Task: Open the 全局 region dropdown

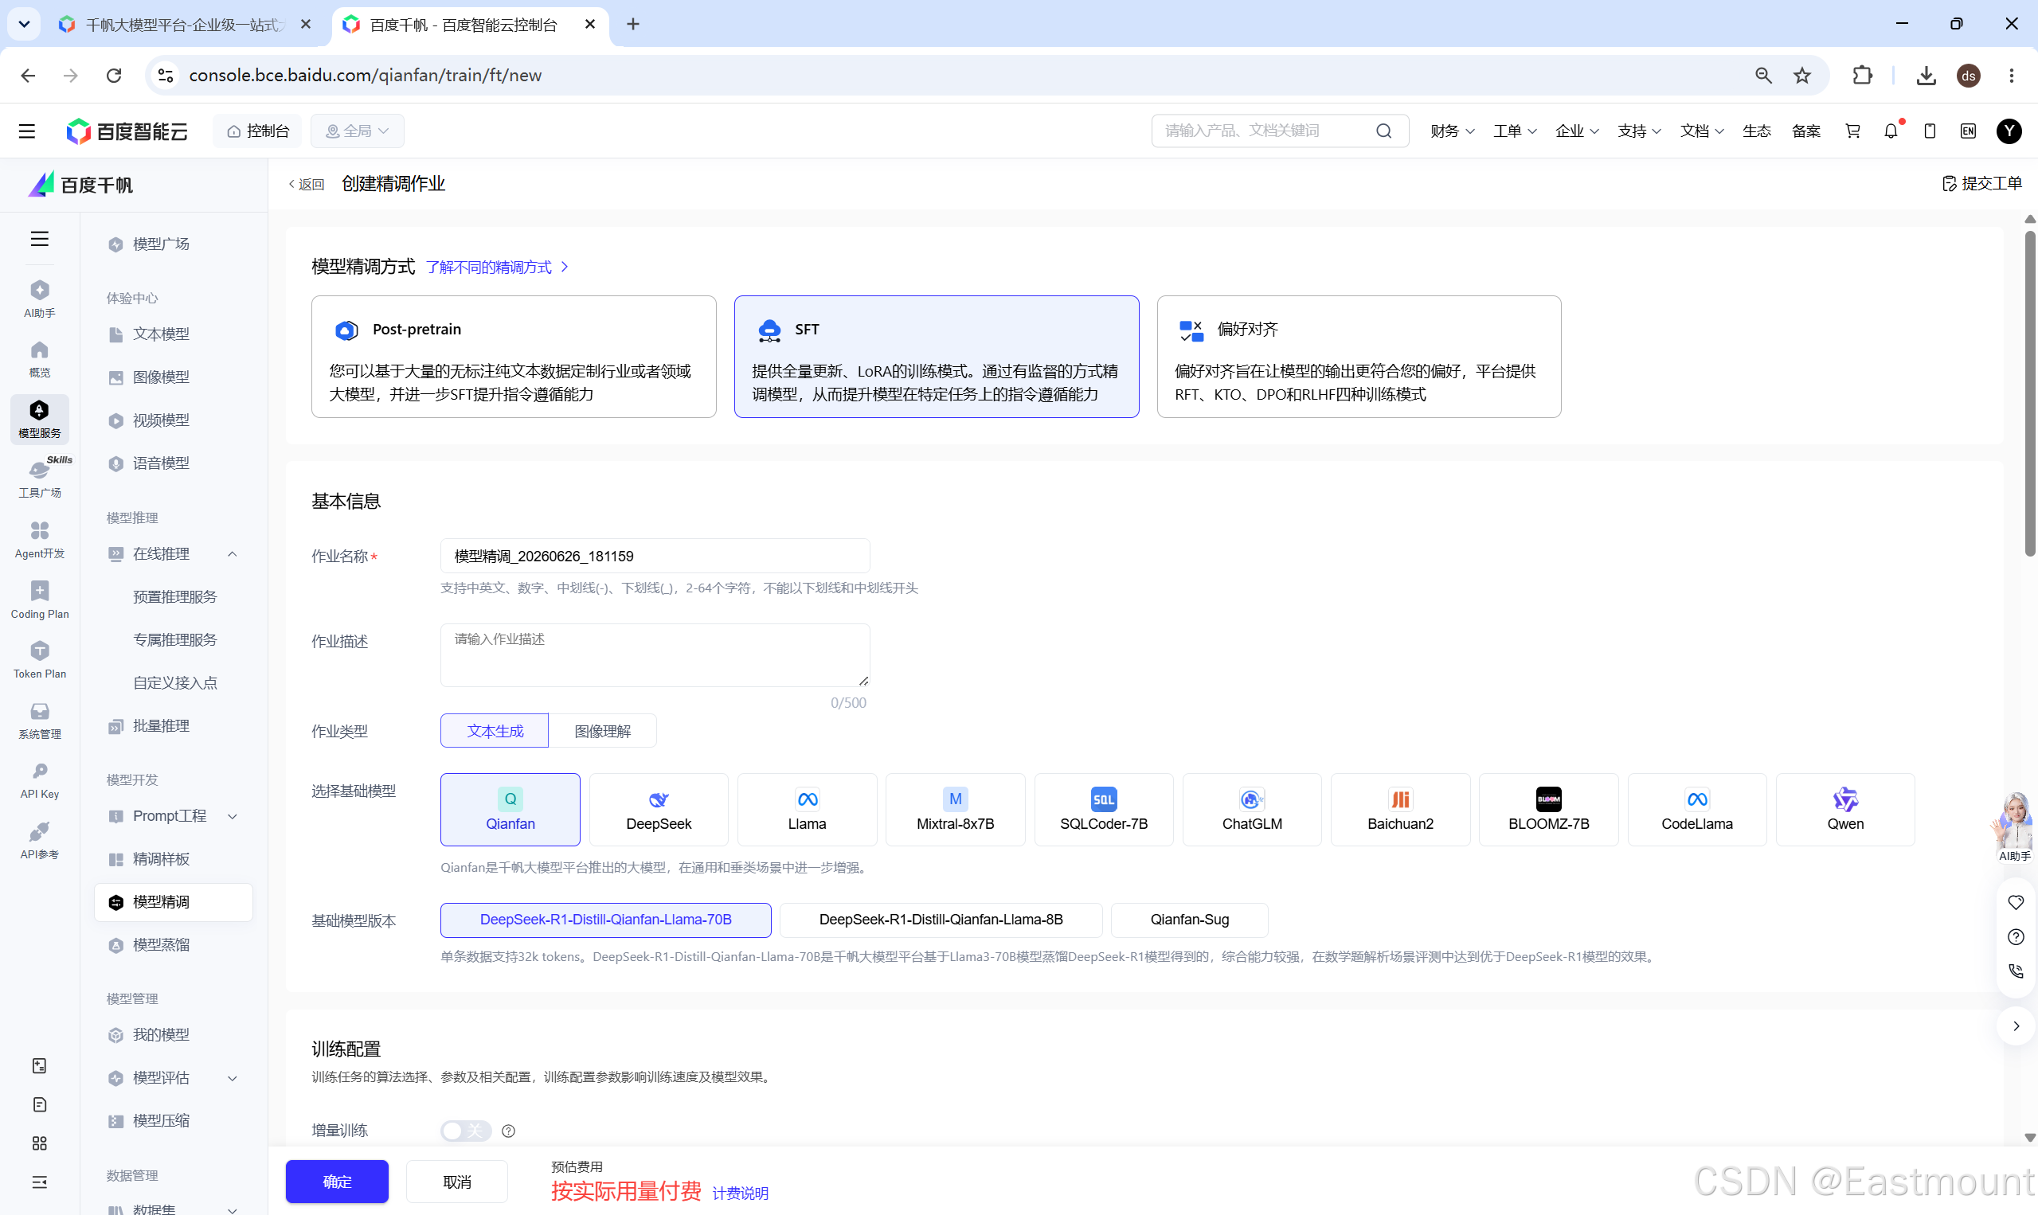Action: (x=357, y=131)
